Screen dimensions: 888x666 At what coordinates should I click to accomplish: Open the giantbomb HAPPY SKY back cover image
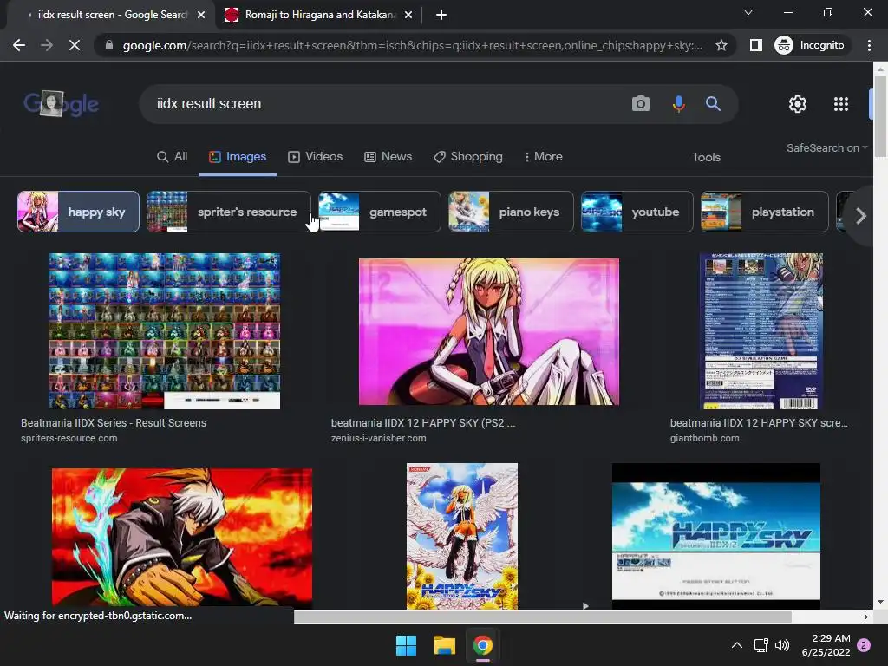[x=761, y=330]
